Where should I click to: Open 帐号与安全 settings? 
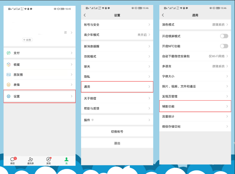pos(117,24)
